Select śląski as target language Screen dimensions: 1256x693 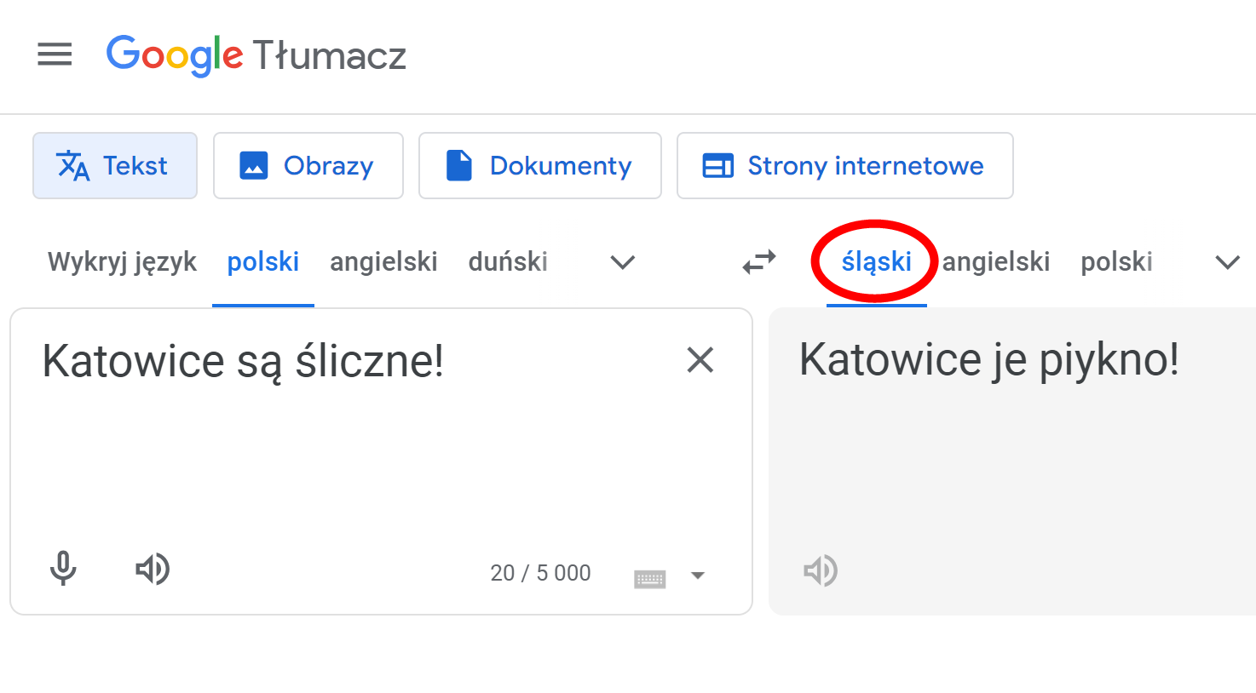click(x=877, y=261)
